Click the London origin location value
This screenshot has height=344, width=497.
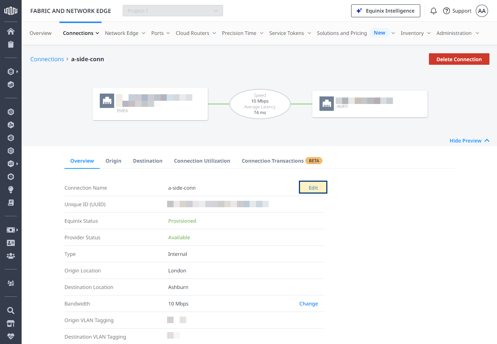[x=177, y=271]
